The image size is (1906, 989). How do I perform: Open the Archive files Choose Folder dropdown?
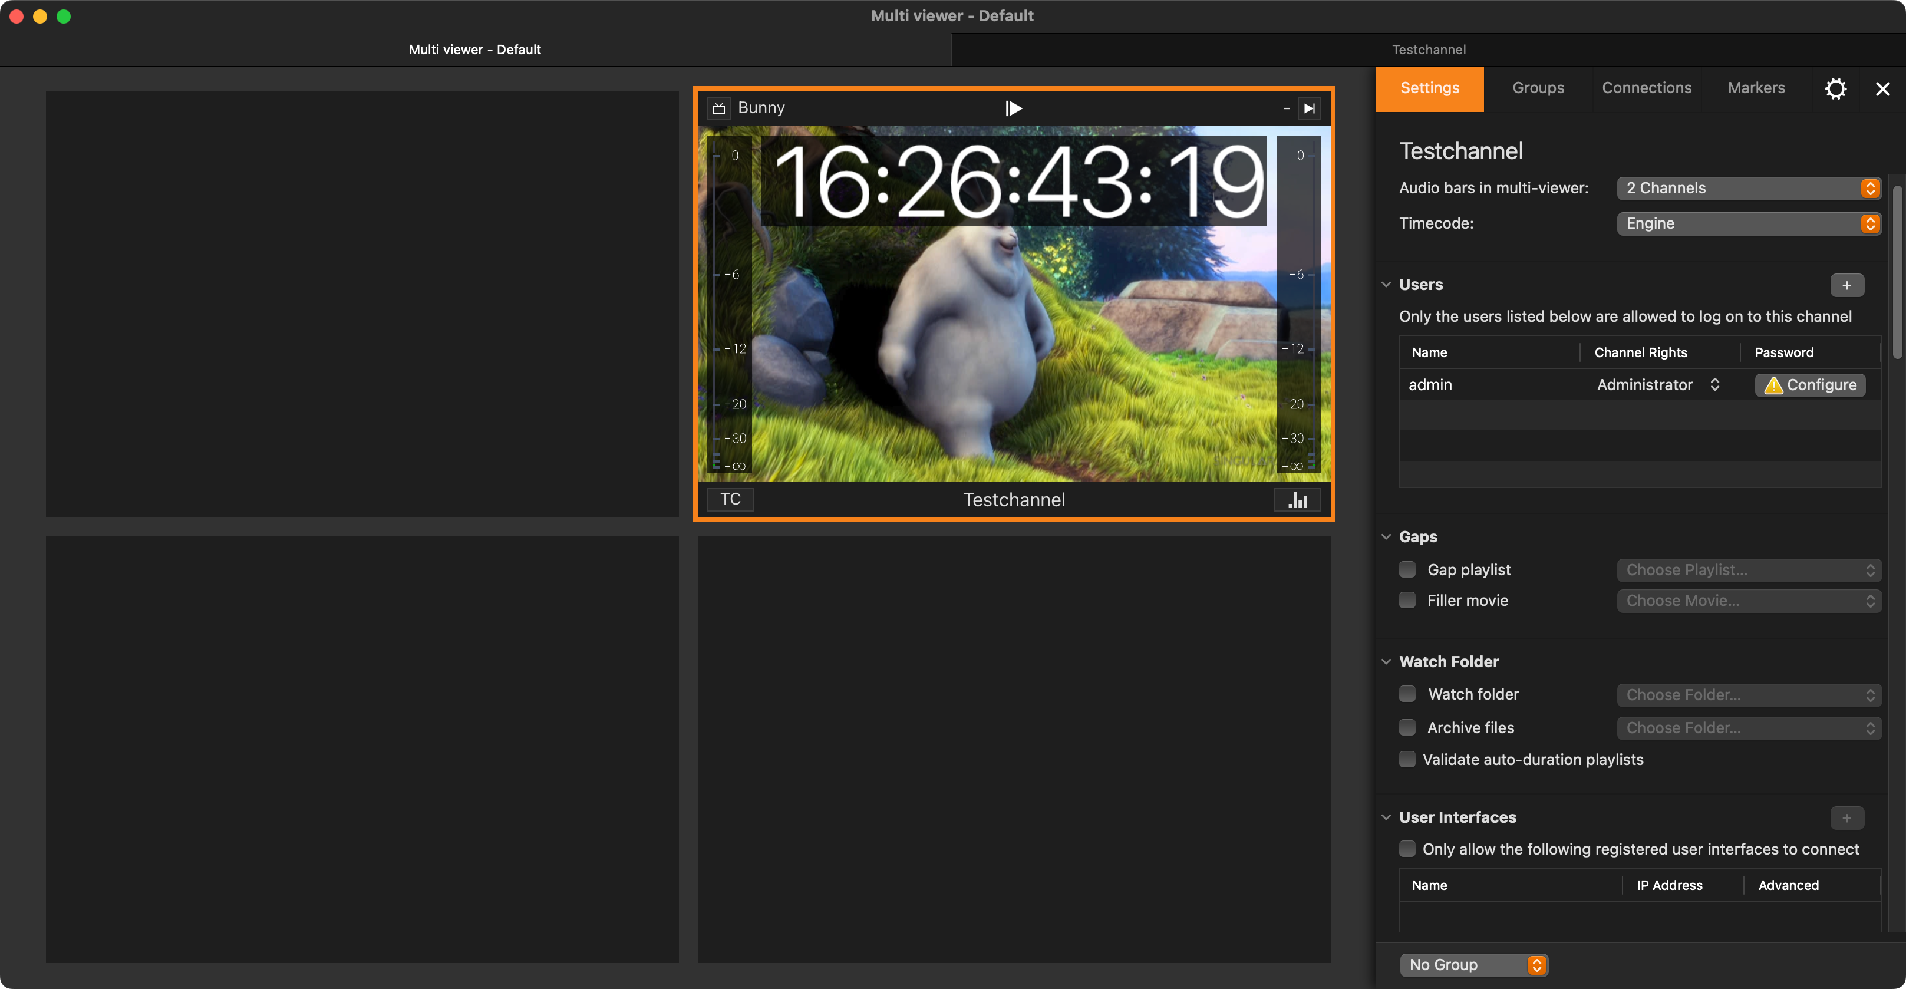click(1749, 728)
